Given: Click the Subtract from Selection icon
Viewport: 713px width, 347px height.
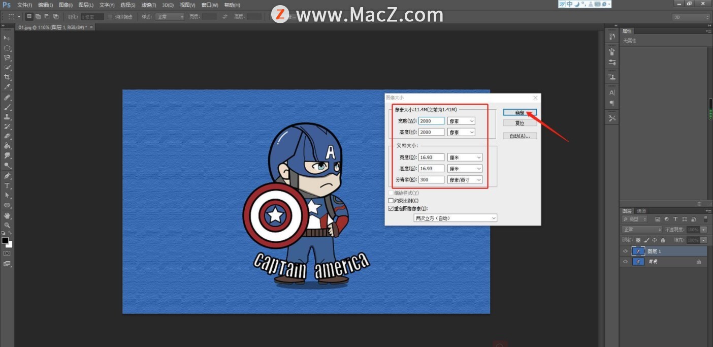Looking at the screenshot, I should point(46,17).
